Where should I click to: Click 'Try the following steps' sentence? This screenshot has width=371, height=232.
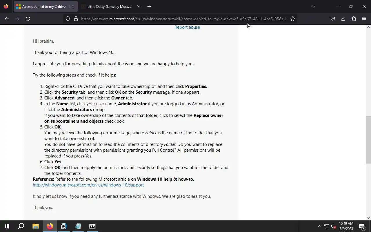pyautogui.click(x=74, y=75)
